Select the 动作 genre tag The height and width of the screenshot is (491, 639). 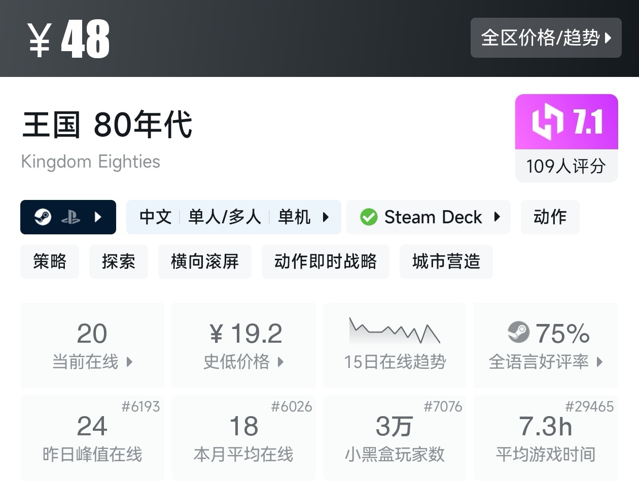tap(550, 217)
